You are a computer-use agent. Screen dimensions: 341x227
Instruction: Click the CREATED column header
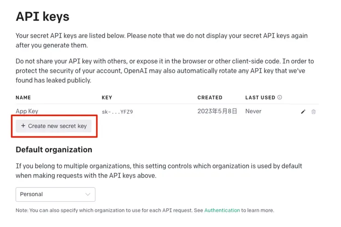click(210, 98)
